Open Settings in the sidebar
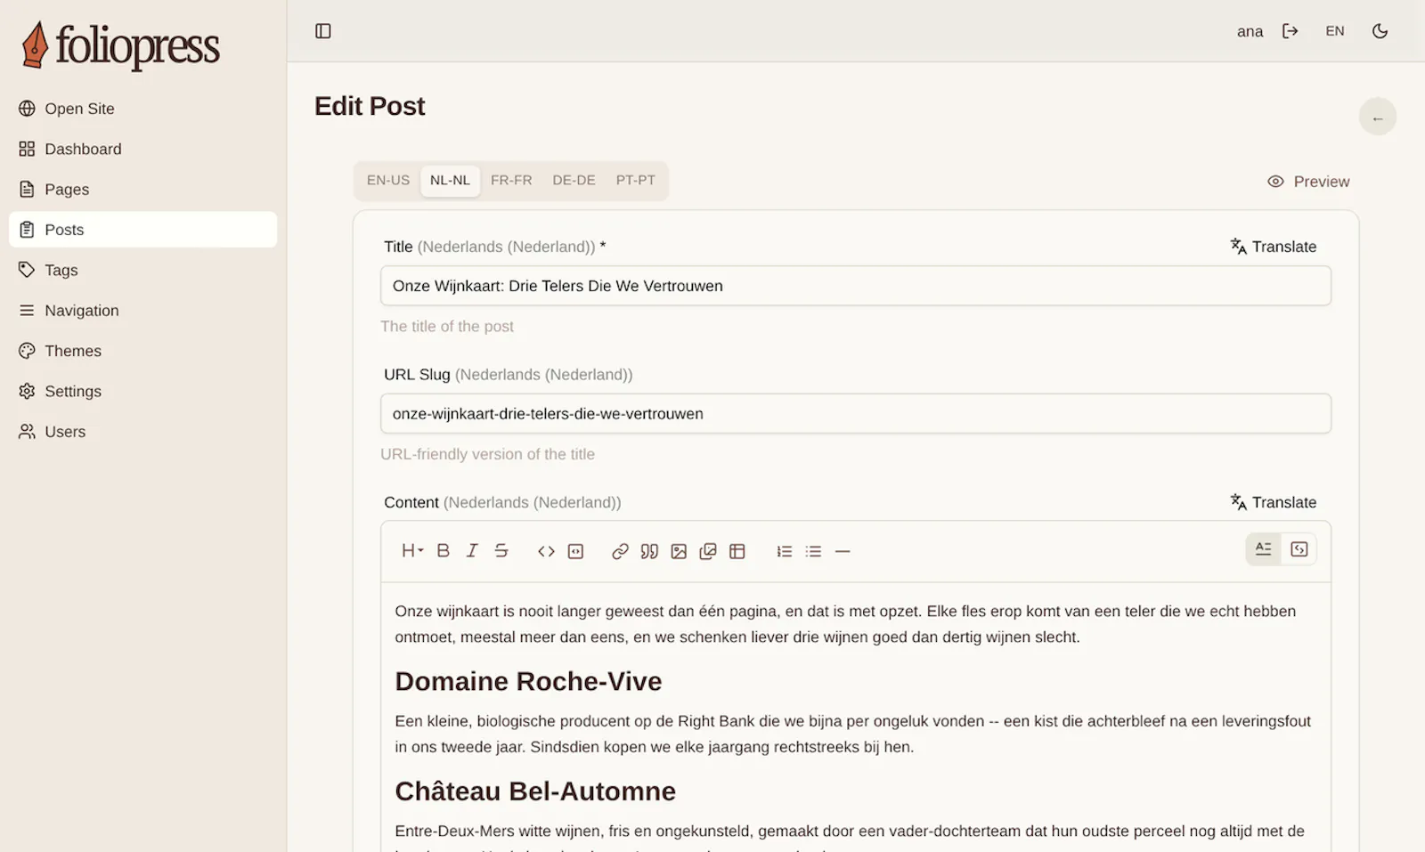 click(142, 391)
